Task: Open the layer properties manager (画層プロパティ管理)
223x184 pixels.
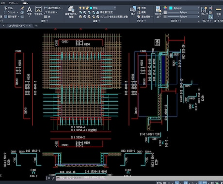Action: pos(71,12)
